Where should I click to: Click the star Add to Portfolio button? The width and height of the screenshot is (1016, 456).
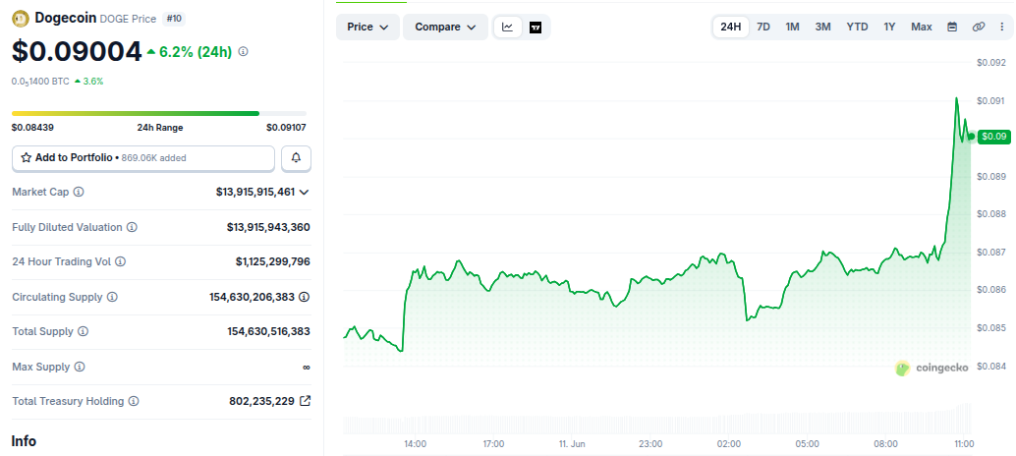pyautogui.click(x=143, y=158)
